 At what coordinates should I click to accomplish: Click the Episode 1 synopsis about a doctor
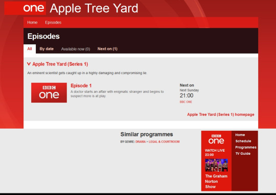tap(117, 94)
